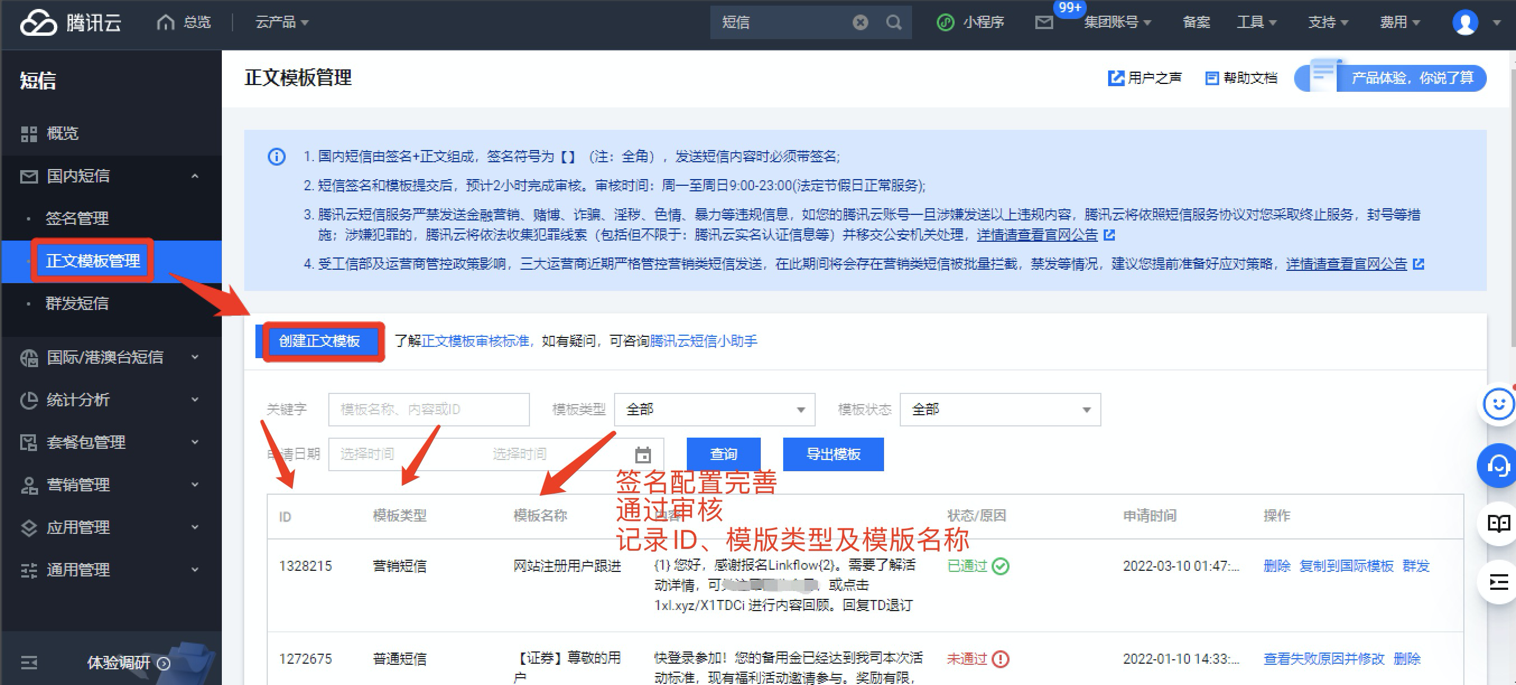Expand the 统计分析 section chevron
Screen dimensions: 1516x685
point(195,400)
